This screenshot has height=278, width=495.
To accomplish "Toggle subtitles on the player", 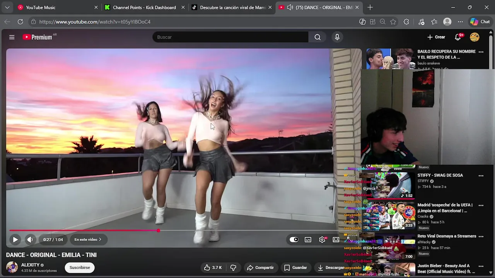I will 308,239.
